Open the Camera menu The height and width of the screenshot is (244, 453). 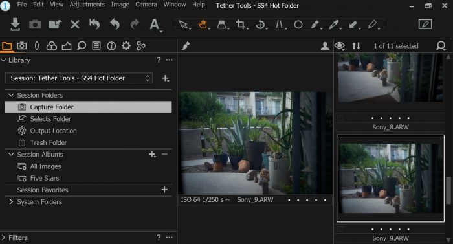[x=146, y=5]
